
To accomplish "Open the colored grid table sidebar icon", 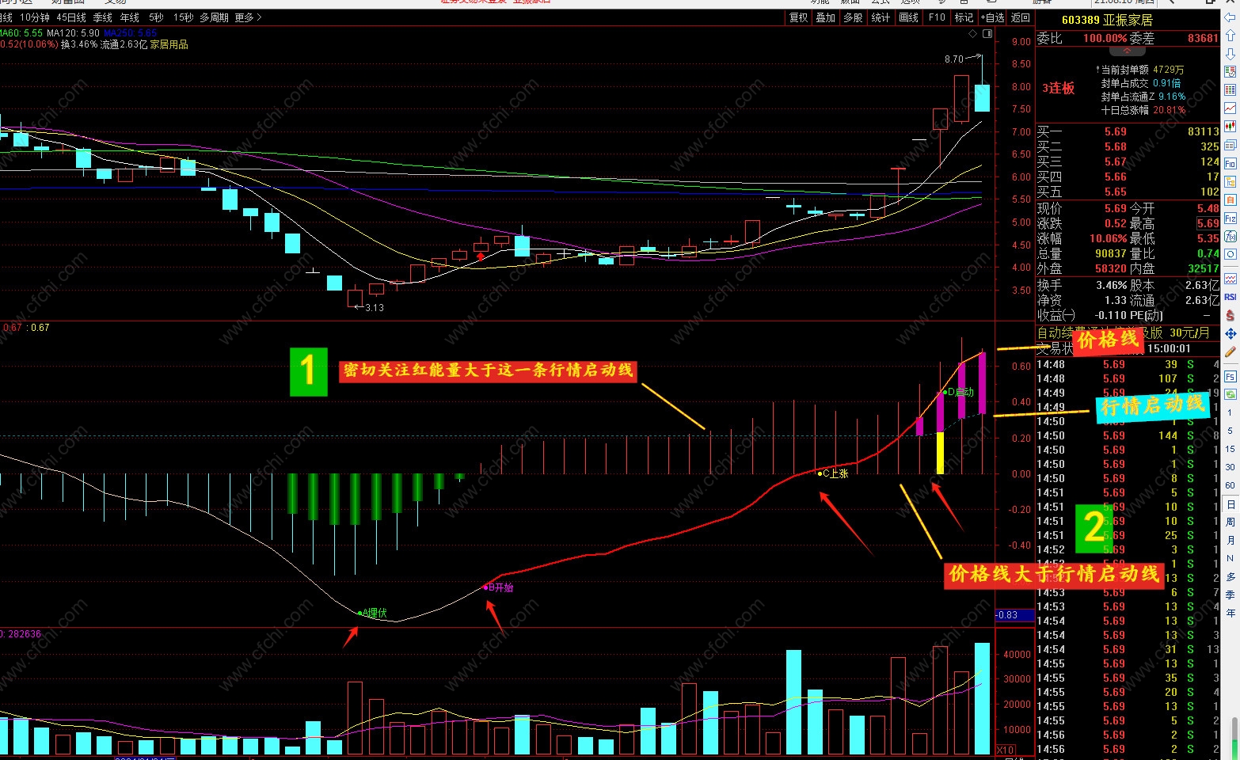I will click(x=1230, y=89).
